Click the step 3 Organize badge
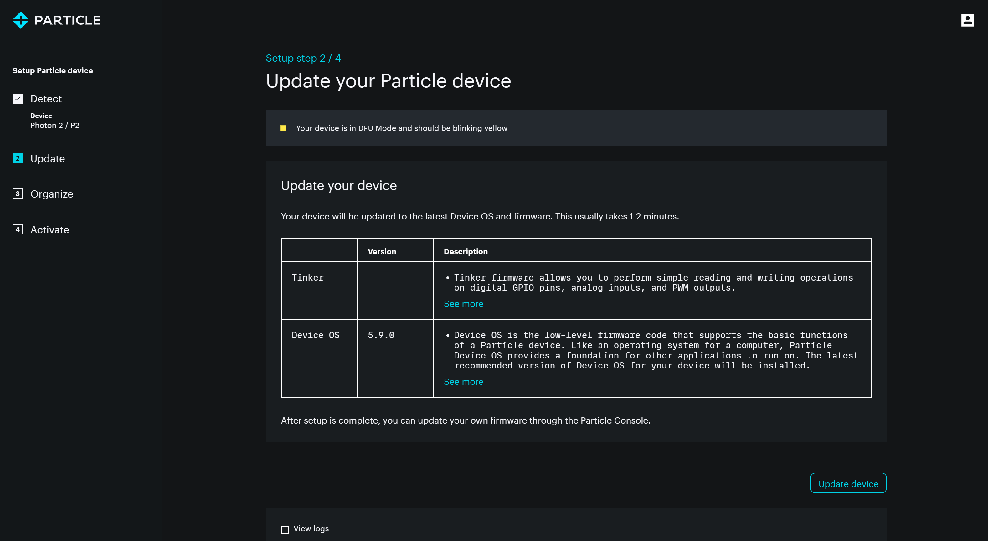 (18, 194)
